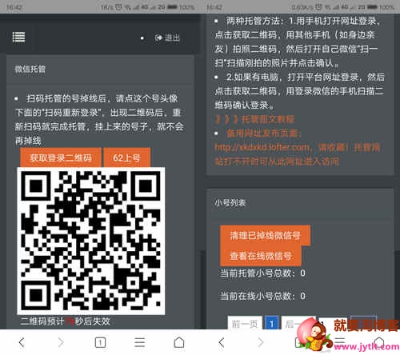
Task: Tap browser back arrow on left screenshot
Action: (x=22, y=342)
